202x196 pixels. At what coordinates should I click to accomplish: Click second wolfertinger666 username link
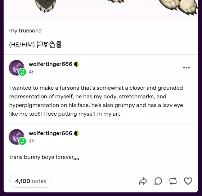tap(50, 133)
